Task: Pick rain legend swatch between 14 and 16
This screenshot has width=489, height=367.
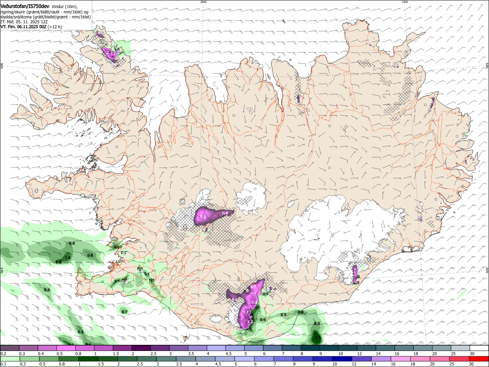Action: tap(381, 359)
